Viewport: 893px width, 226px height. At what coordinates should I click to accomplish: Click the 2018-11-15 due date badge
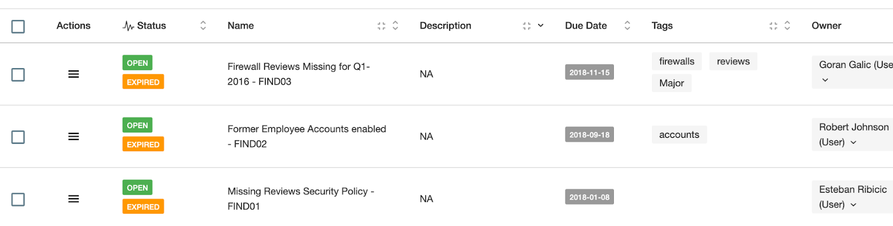click(x=589, y=73)
